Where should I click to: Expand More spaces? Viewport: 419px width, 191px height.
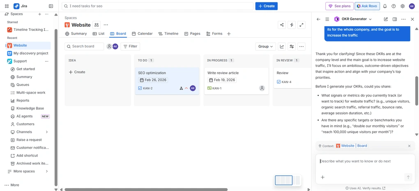[x=47, y=171]
